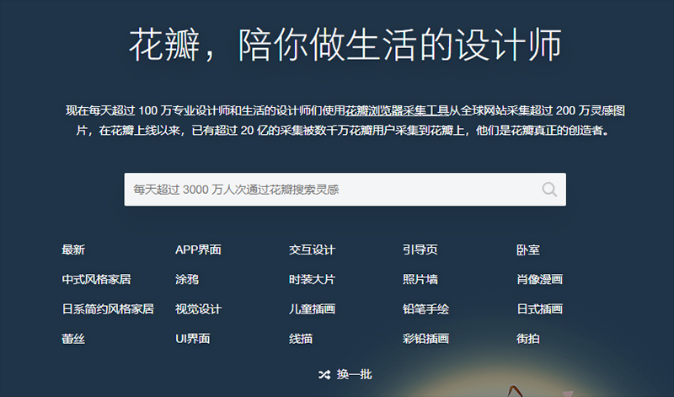Select the 铅笔手绘 tag
The height and width of the screenshot is (397, 674).
coord(425,308)
